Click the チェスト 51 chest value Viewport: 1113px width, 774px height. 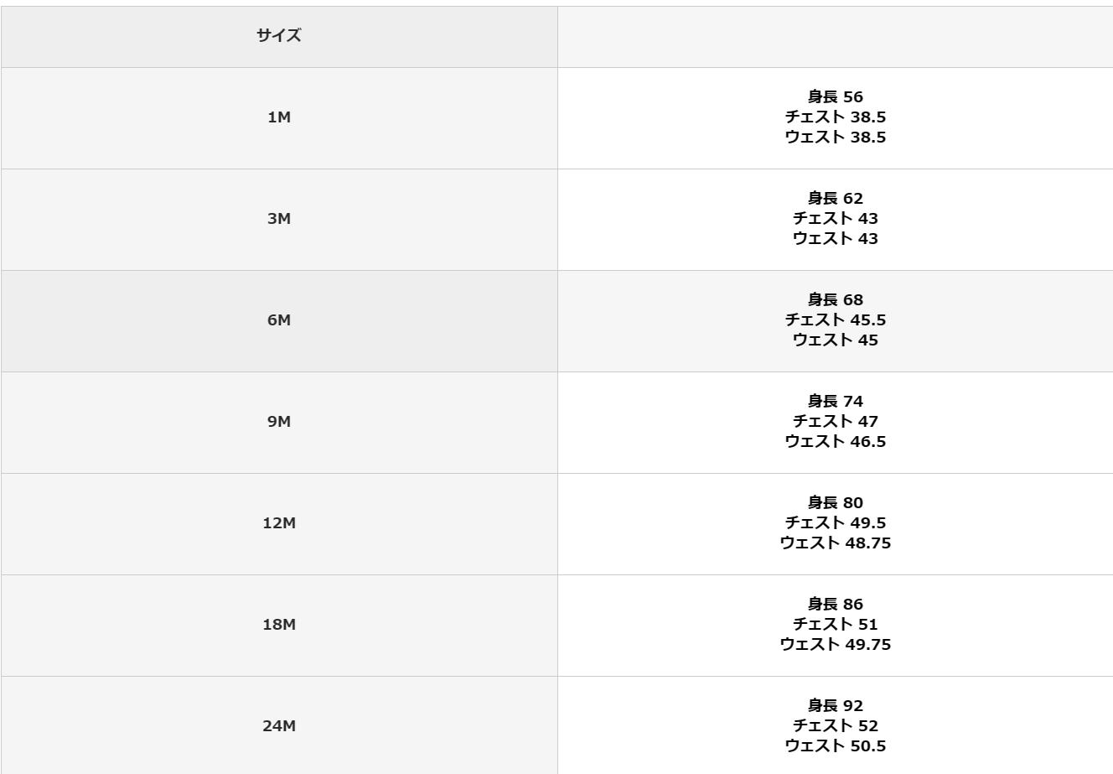click(x=835, y=625)
